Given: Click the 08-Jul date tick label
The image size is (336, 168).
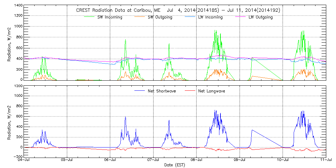Looking at the screenshot, I should coord(197,160).
